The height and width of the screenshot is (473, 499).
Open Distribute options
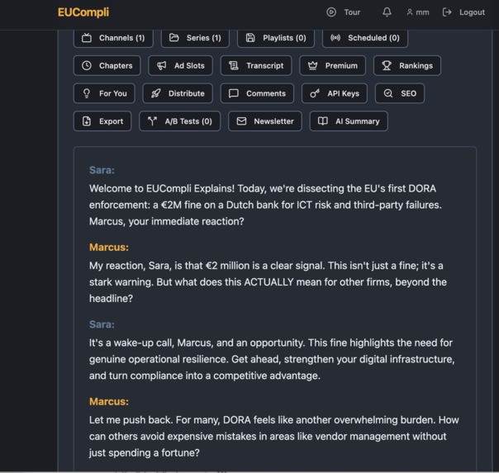[178, 93]
